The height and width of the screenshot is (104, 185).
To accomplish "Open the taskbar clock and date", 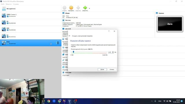I will point(176,101).
